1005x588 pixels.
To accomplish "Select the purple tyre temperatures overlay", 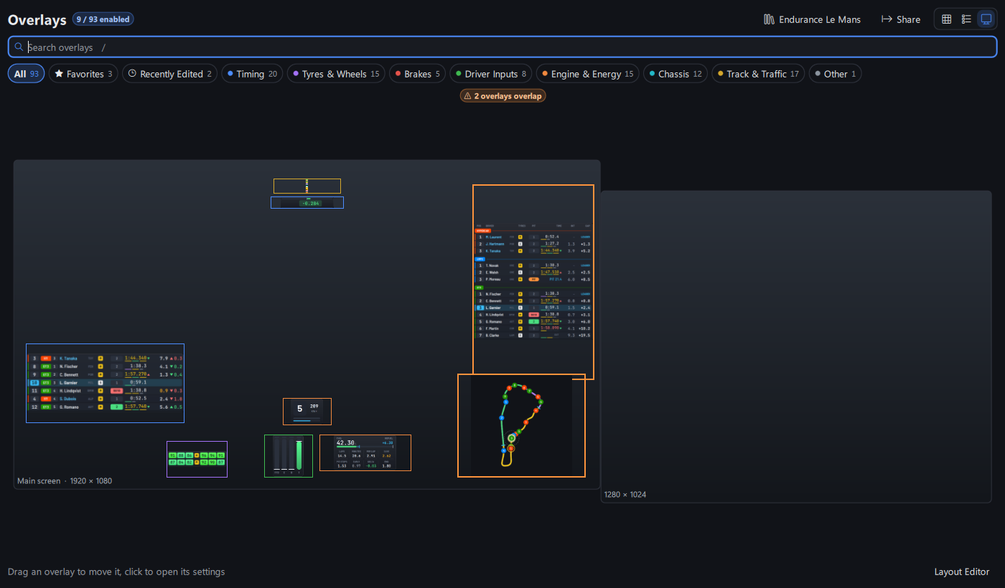I will point(197,459).
